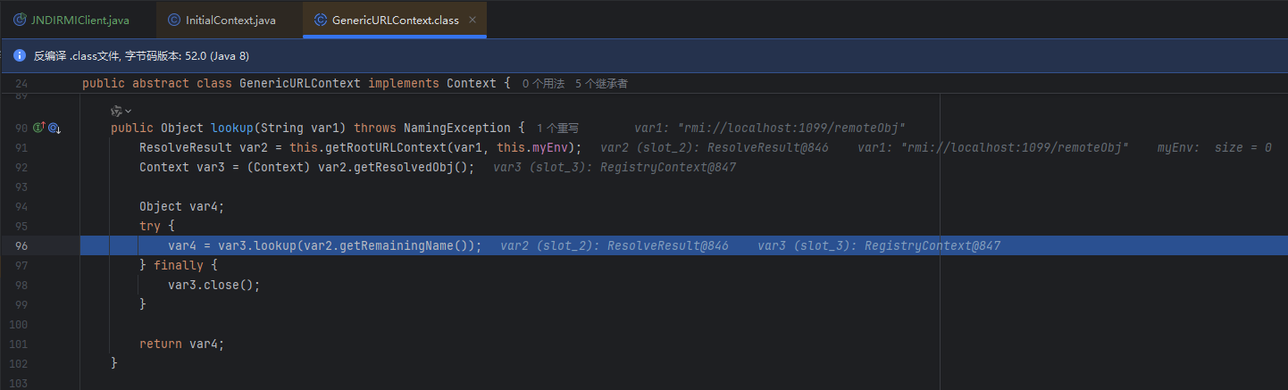Click line number 96 in the gutter
This screenshot has width=1288, height=390.
coord(21,245)
